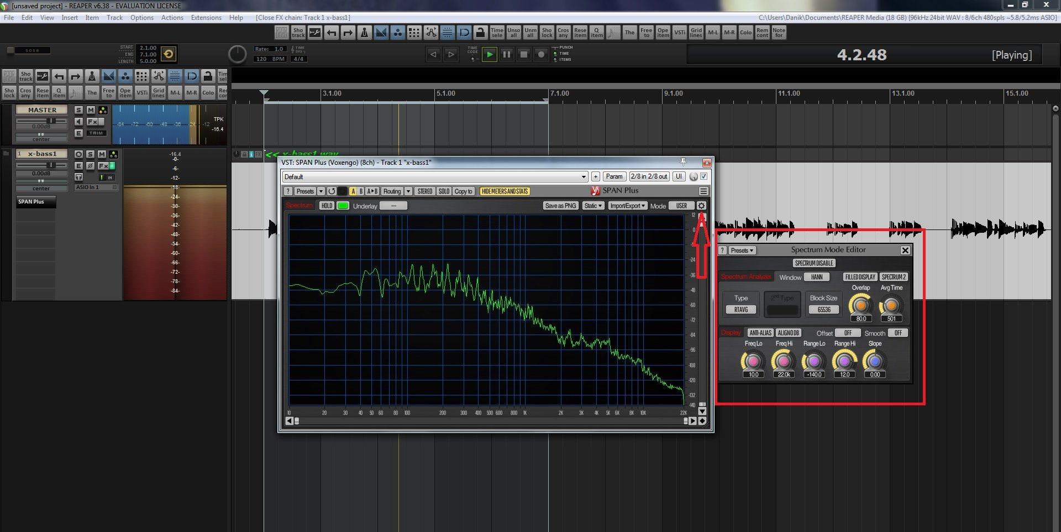Open the Extensions menu
This screenshot has height=532, width=1061.
(x=206, y=18)
